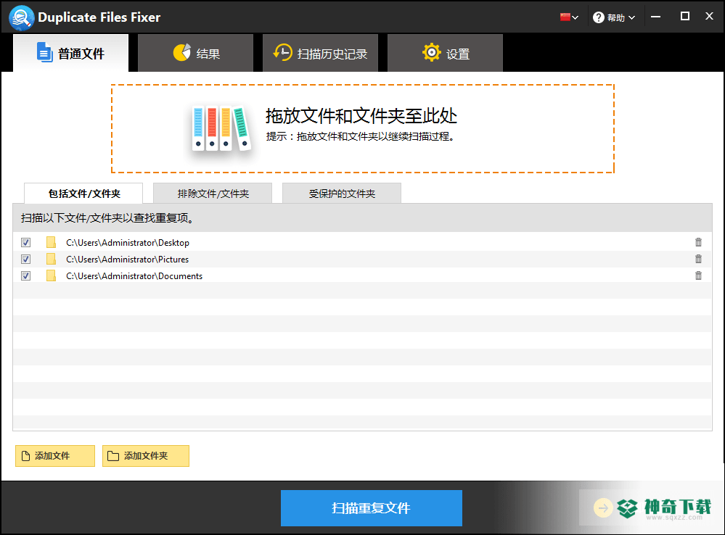This screenshot has width=725, height=535.
Task: Minimize the Duplicate Files Fixer window
Action: pos(655,17)
